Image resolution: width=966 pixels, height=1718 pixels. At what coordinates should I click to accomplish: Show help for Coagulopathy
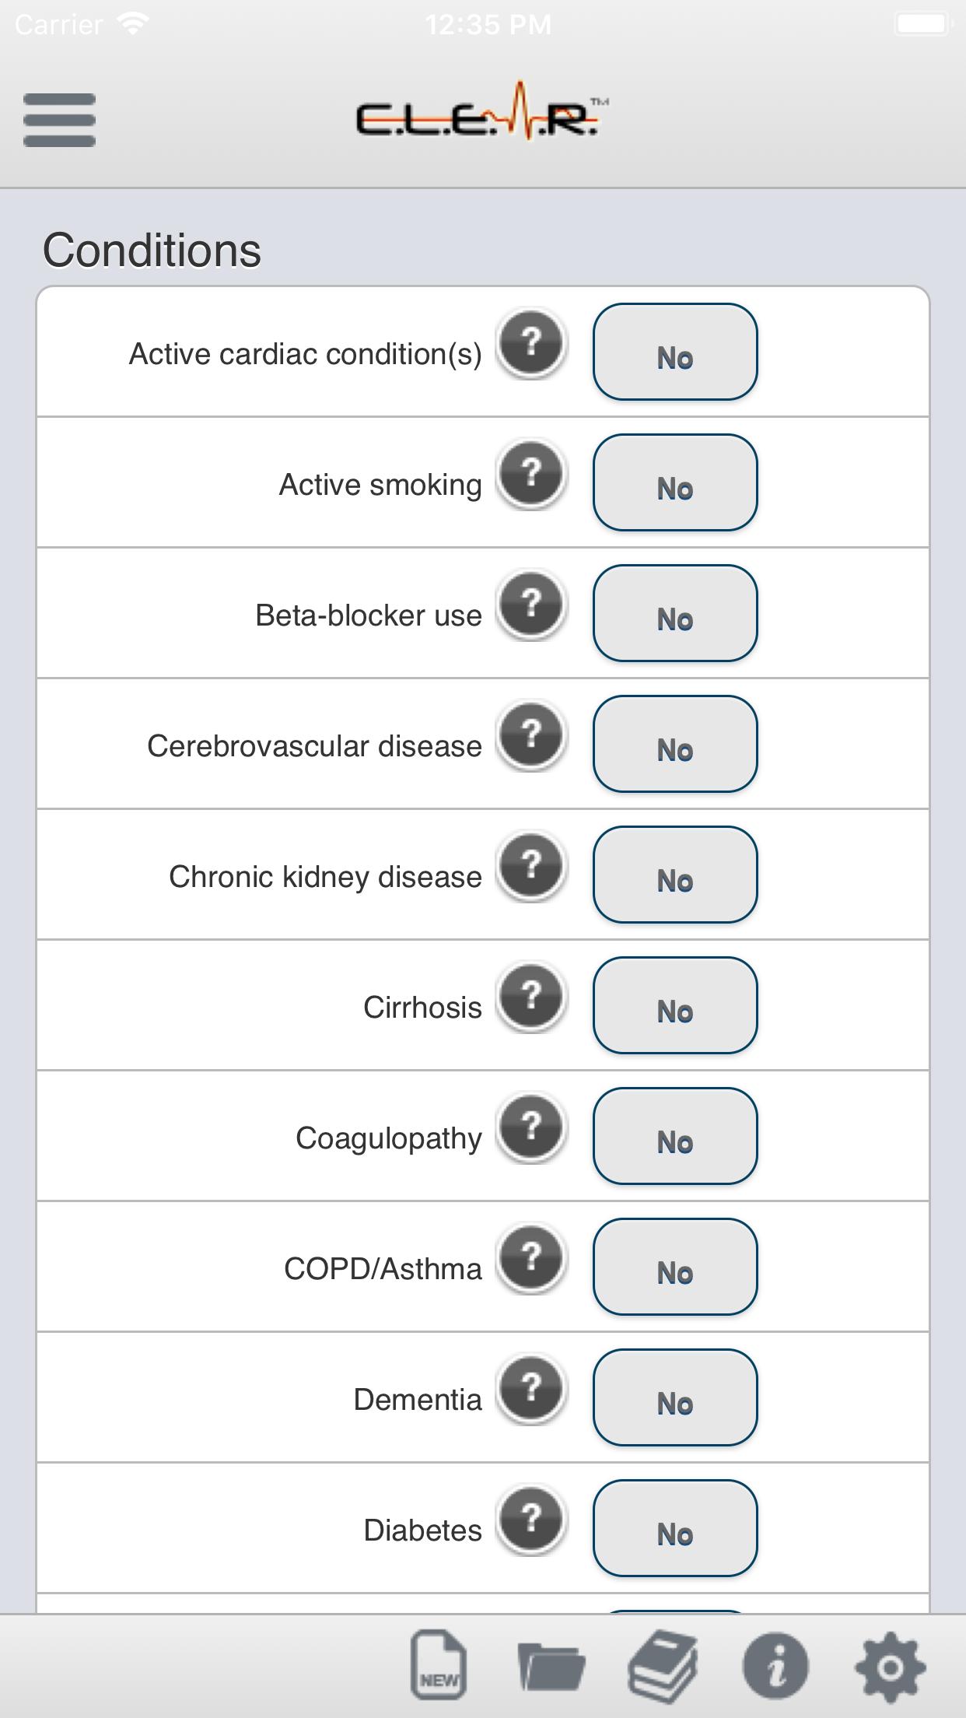(x=532, y=1128)
